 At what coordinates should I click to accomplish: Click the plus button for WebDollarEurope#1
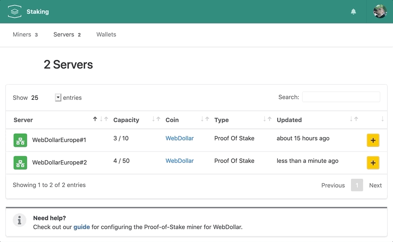click(373, 140)
